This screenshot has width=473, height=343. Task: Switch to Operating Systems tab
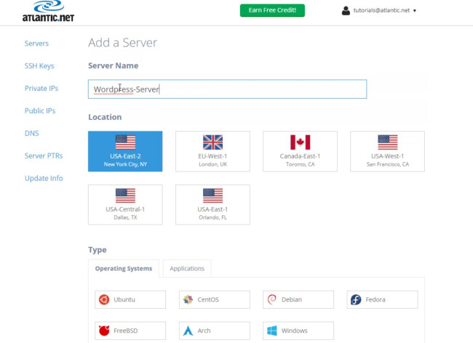(x=124, y=268)
